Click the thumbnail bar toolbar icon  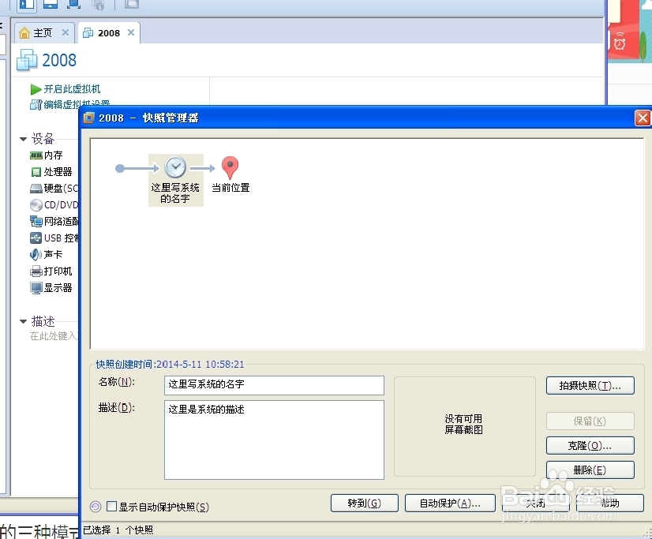point(51,4)
